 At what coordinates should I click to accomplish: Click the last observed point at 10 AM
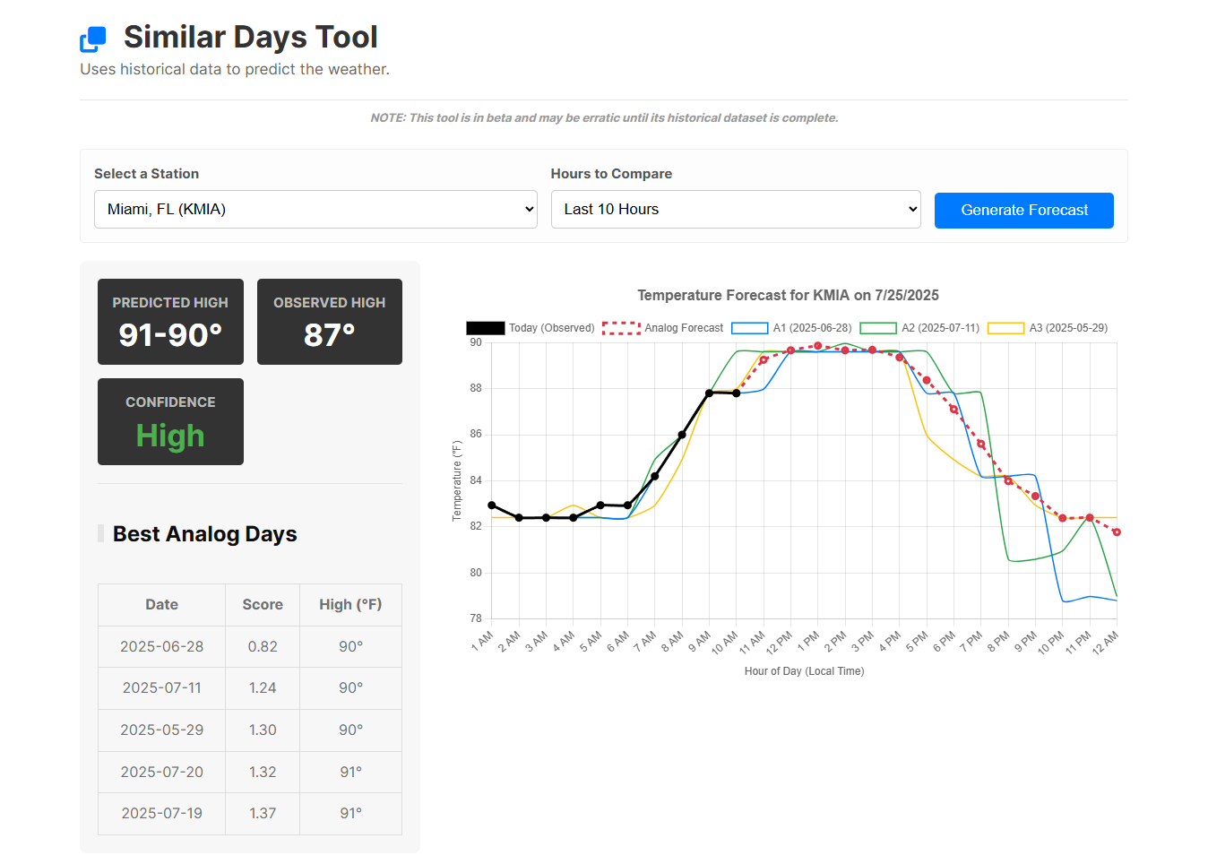pos(737,393)
